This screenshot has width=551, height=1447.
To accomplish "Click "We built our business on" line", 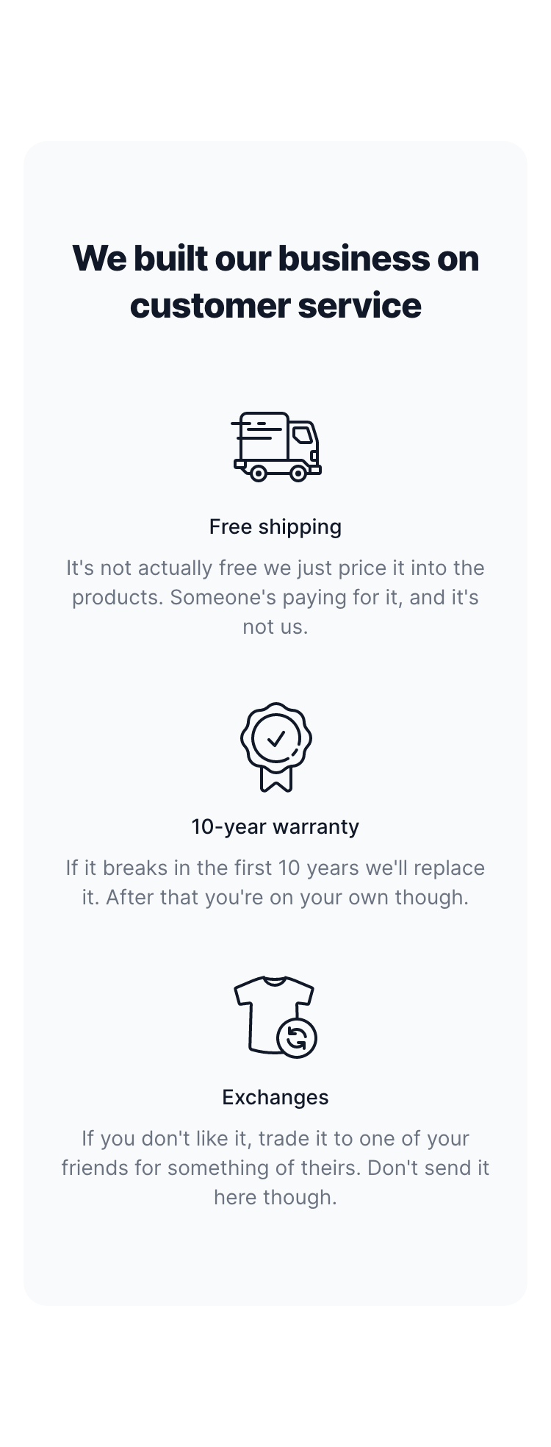I will [x=275, y=259].
